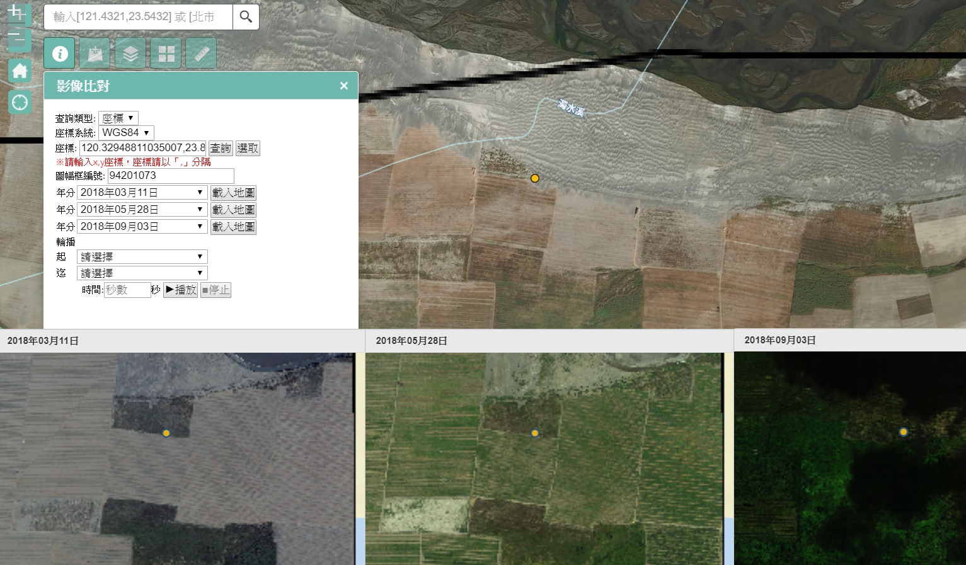Viewport: 966px width, 565px height.
Task: Click the current location crosshair icon
Action: click(x=20, y=101)
